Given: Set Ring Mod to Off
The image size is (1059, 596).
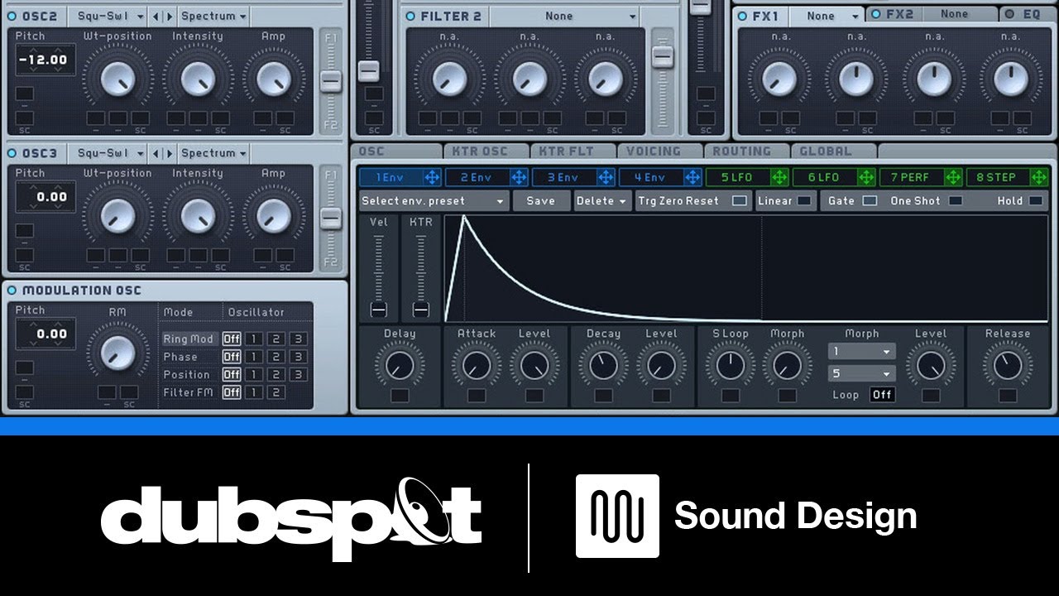Looking at the screenshot, I should click(232, 339).
